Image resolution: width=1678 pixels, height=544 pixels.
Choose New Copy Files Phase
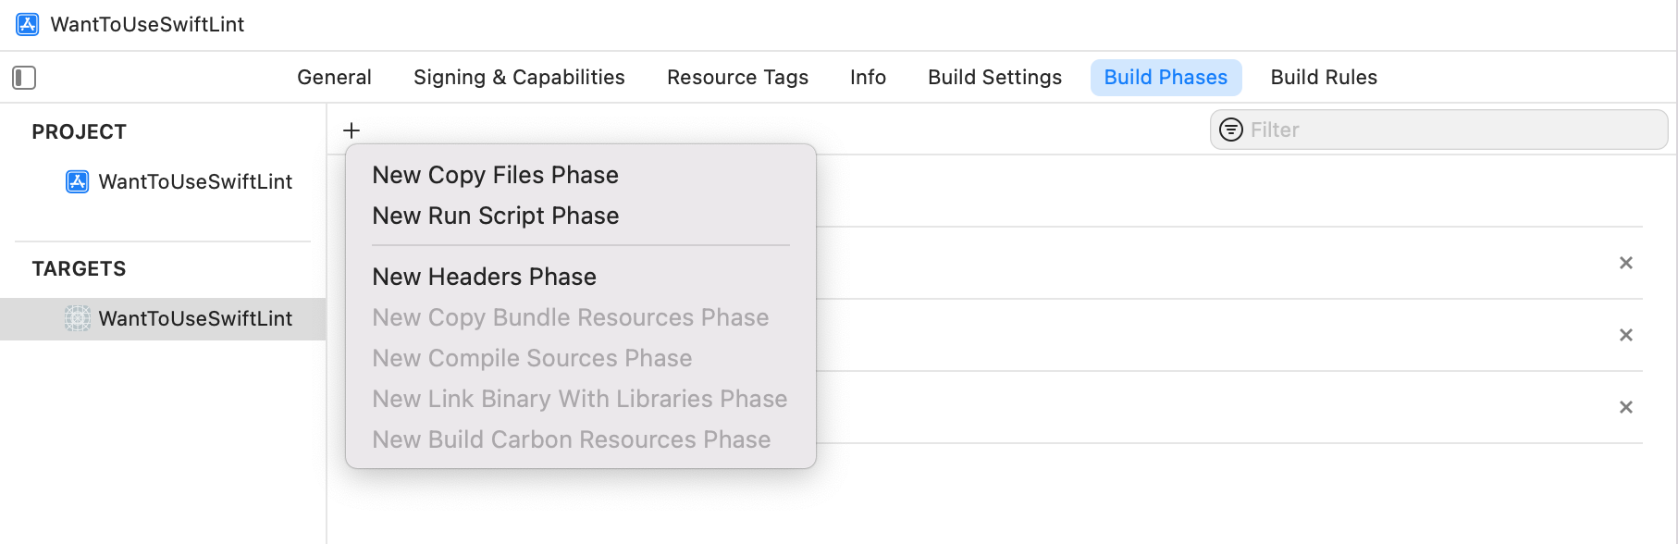pos(495,176)
